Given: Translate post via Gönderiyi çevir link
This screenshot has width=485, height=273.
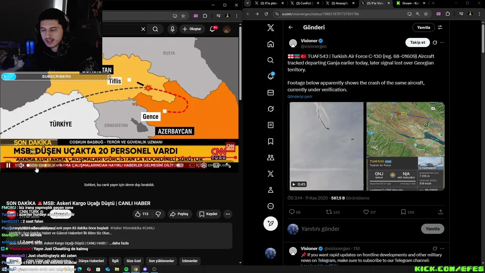Looking at the screenshot, I should (x=300, y=97).
